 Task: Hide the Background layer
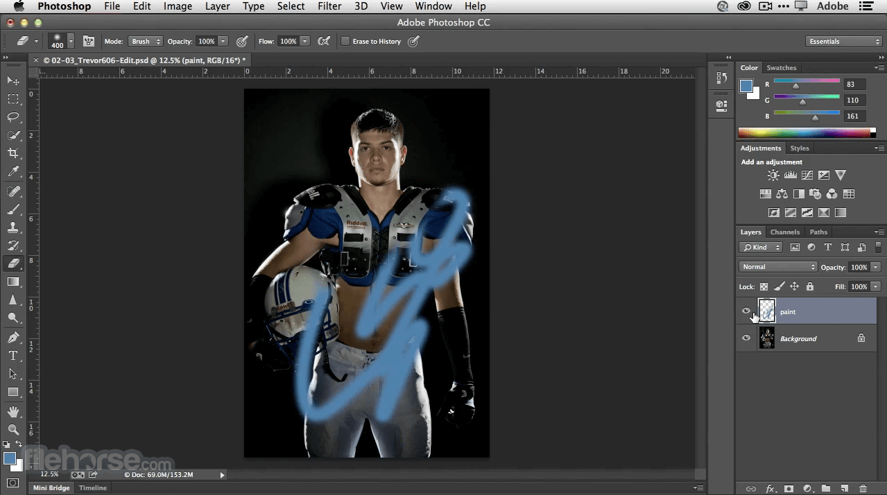coord(746,338)
